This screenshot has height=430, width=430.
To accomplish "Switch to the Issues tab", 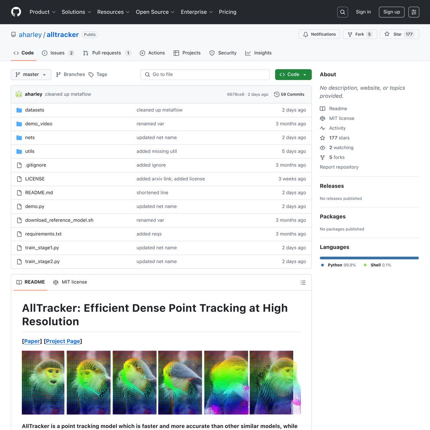I will coord(58,53).
